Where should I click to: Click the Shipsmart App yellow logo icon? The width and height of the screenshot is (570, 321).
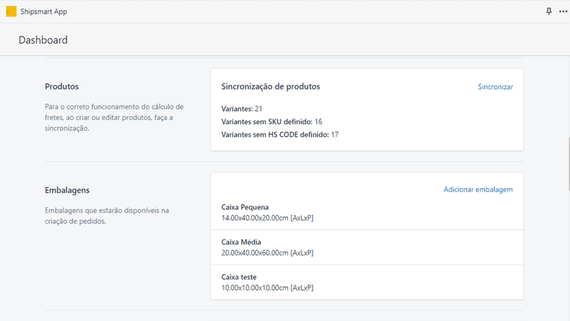11,12
